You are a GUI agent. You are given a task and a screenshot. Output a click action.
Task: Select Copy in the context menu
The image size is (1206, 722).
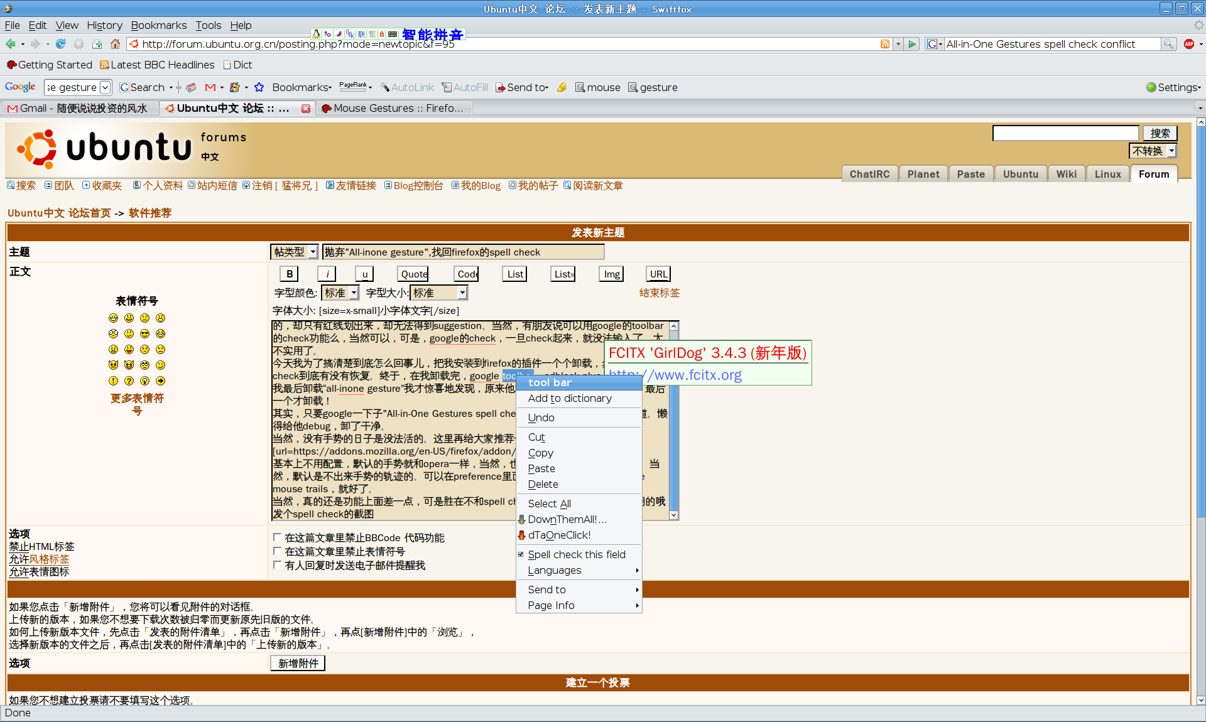[x=579, y=453]
